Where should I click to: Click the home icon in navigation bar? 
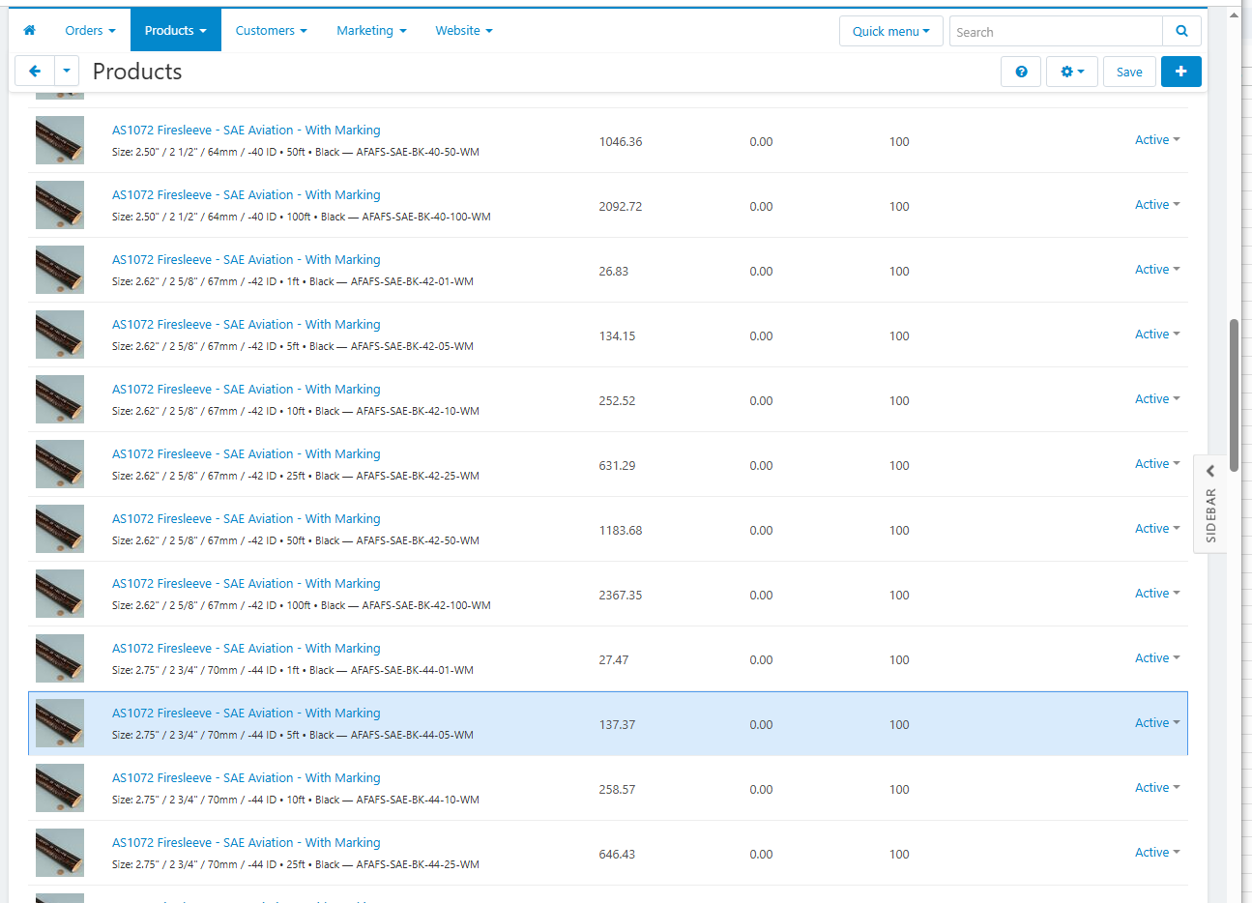click(29, 30)
